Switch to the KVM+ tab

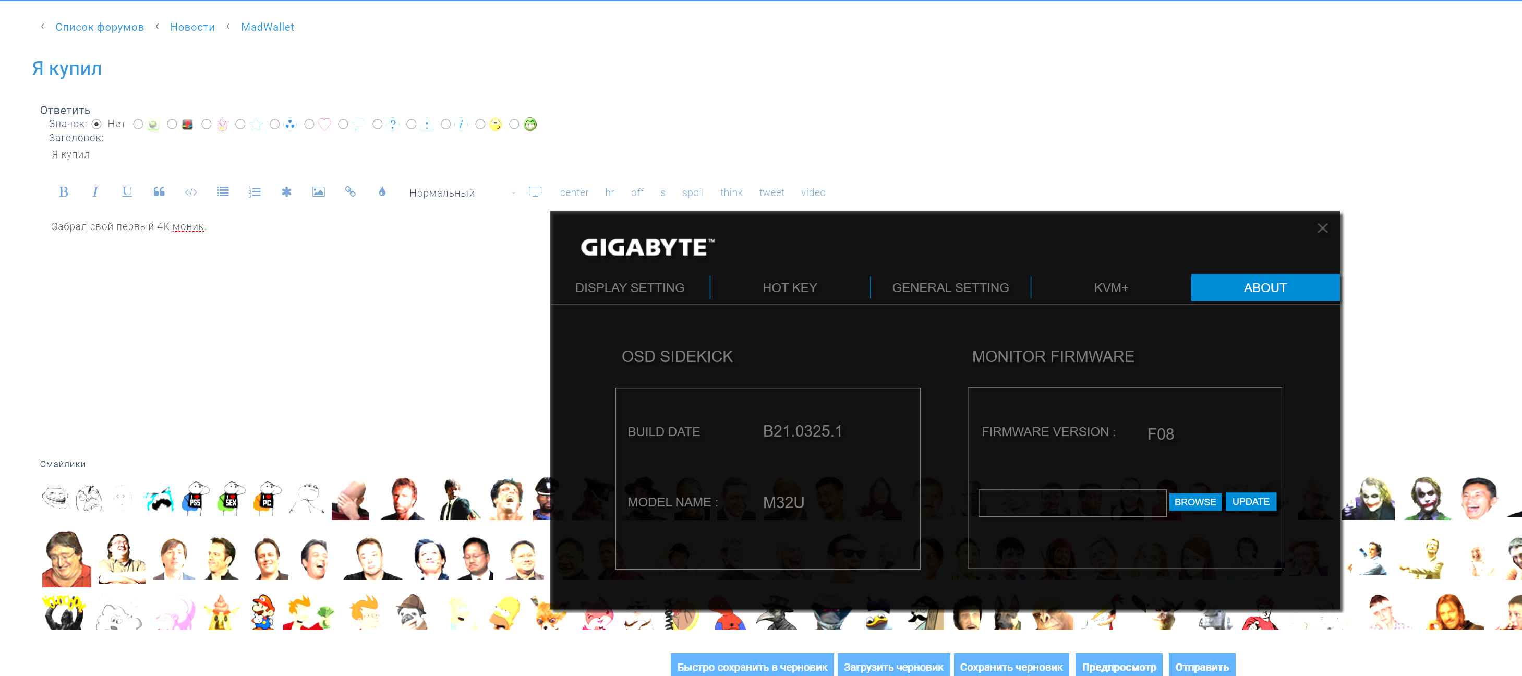point(1111,288)
